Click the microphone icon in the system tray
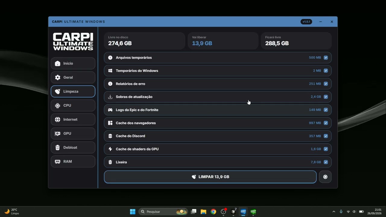Image resolution: width=386 pixels, height=217 pixels. point(341,212)
